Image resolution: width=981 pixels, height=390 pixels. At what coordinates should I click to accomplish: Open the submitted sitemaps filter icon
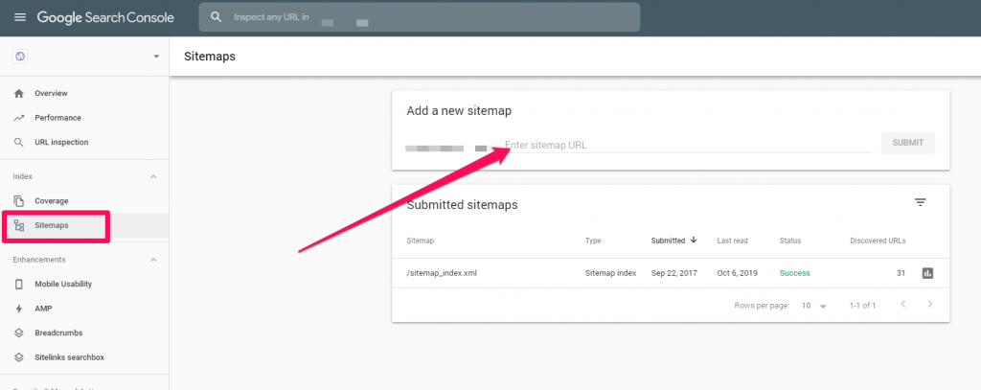click(920, 202)
